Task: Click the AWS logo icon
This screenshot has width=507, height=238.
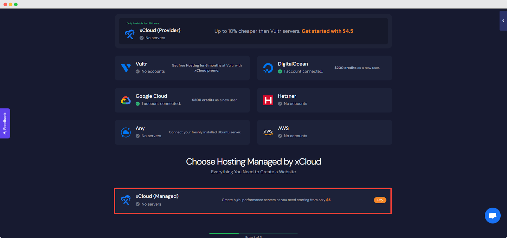Action: pyautogui.click(x=268, y=132)
